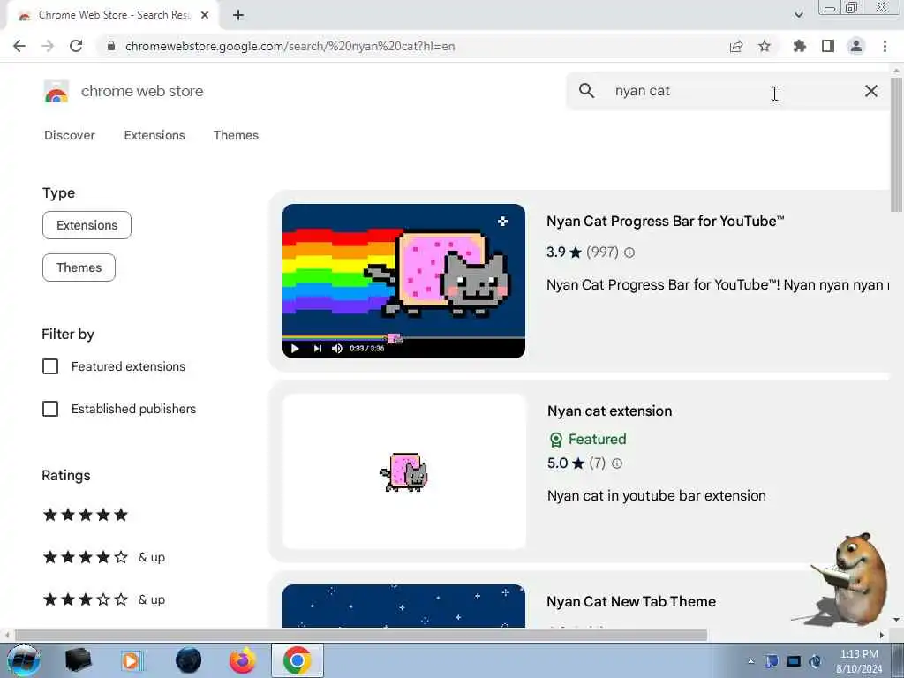This screenshot has height=678, width=904.
Task: Close the Chrome Web Store tab
Action: pos(205,15)
